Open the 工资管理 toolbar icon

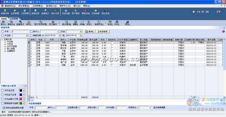pyautogui.click(x=25, y=12)
